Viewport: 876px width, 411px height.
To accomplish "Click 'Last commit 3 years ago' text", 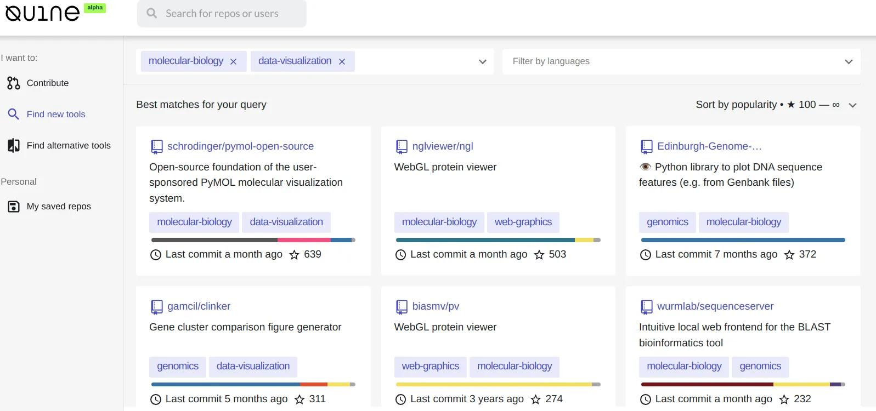I will coord(467,399).
